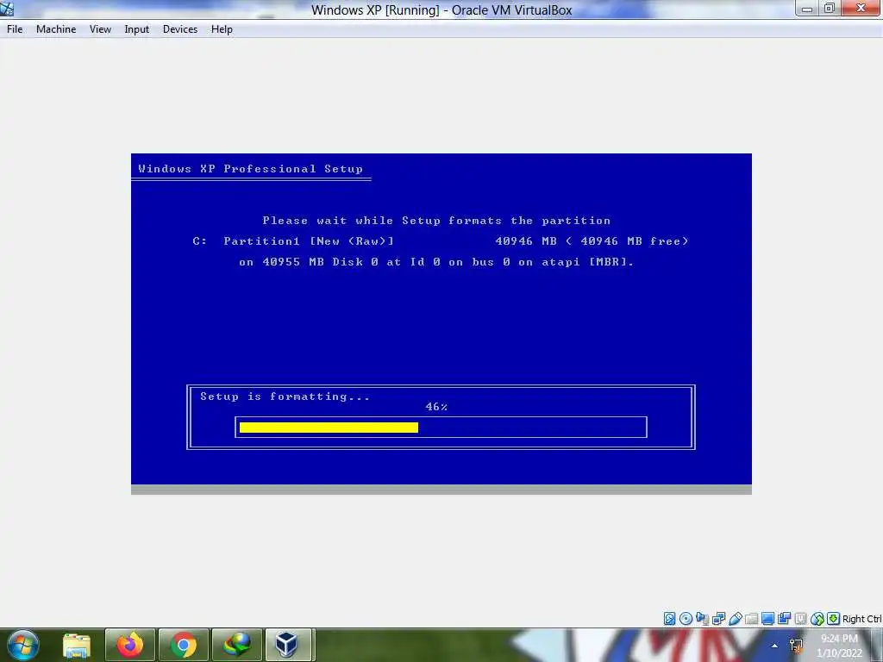Open the Devices menu
883x662 pixels.
pos(180,29)
